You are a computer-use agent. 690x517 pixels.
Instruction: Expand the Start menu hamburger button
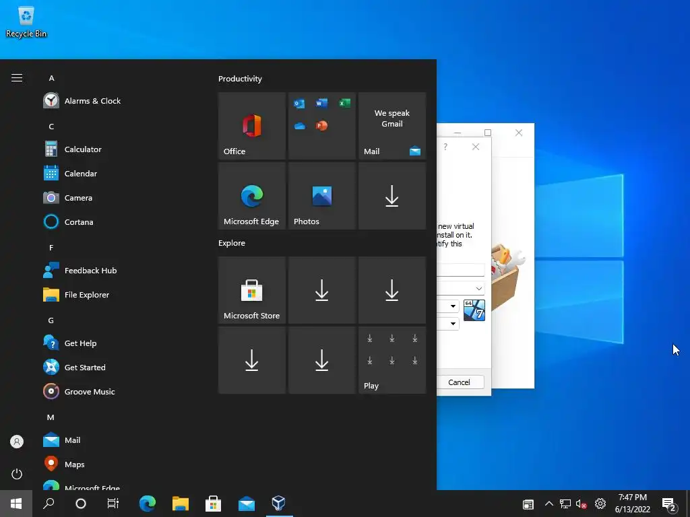point(17,78)
